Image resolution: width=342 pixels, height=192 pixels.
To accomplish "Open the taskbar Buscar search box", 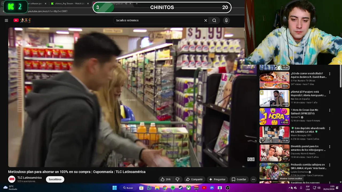I will 128,188.
